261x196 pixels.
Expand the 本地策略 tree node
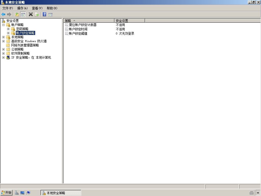(x=3, y=37)
